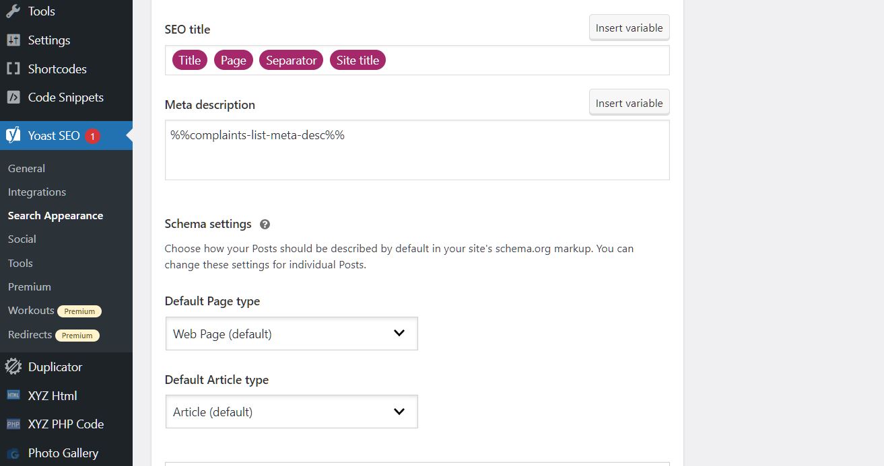Expand the Default Page type dropdown
The image size is (884, 466).
coord(292,334)
